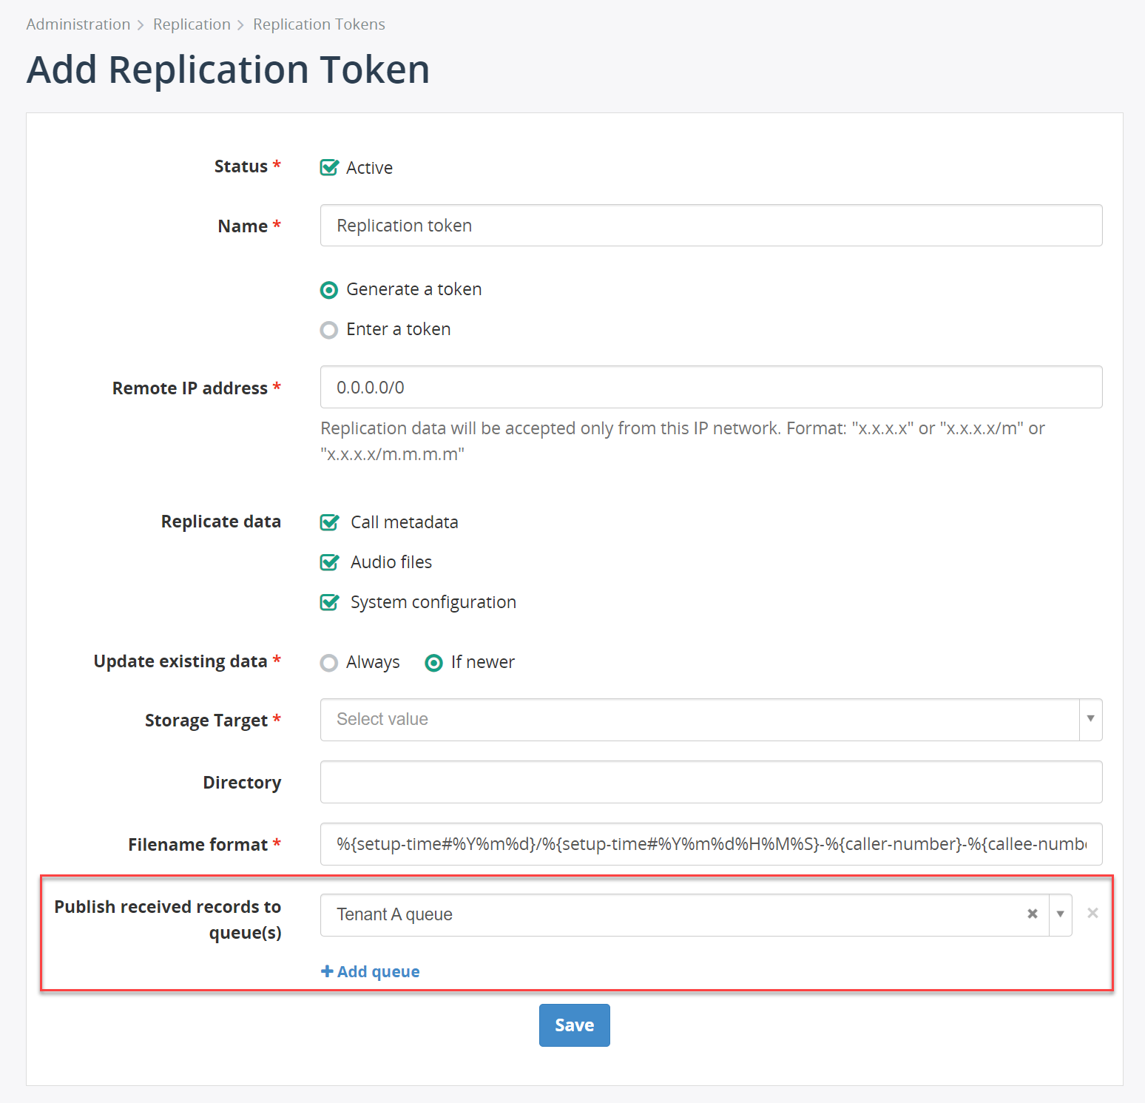Click the Save button

(575, 1025)
